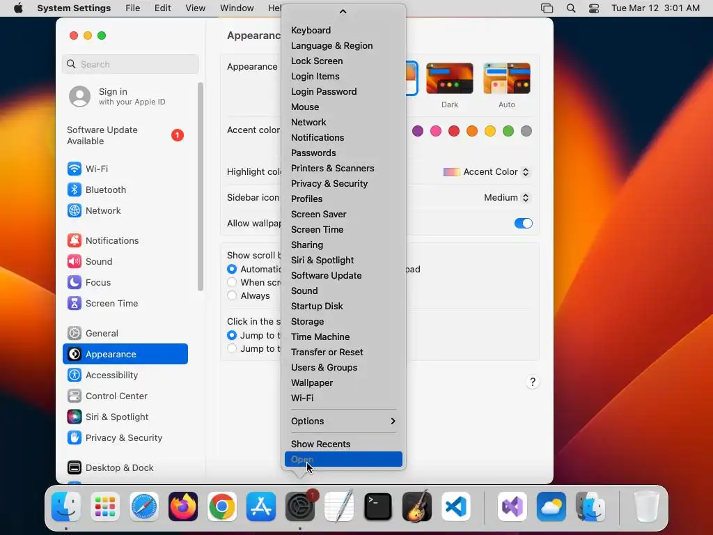
Task: Click the help question mark button
Action: point(533,382)
